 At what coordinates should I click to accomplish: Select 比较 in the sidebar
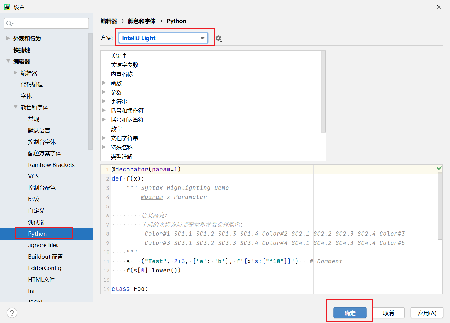coord(34,199)
